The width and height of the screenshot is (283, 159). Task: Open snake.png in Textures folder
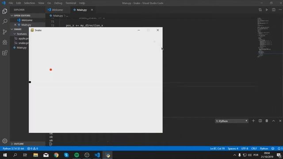23,43
